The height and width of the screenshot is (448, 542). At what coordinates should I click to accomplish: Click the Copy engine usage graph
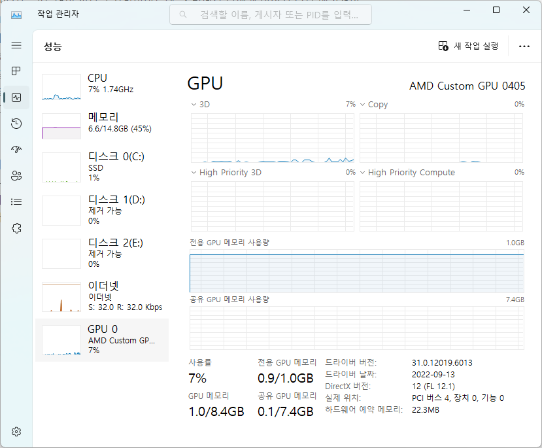[x=441, y=138]
